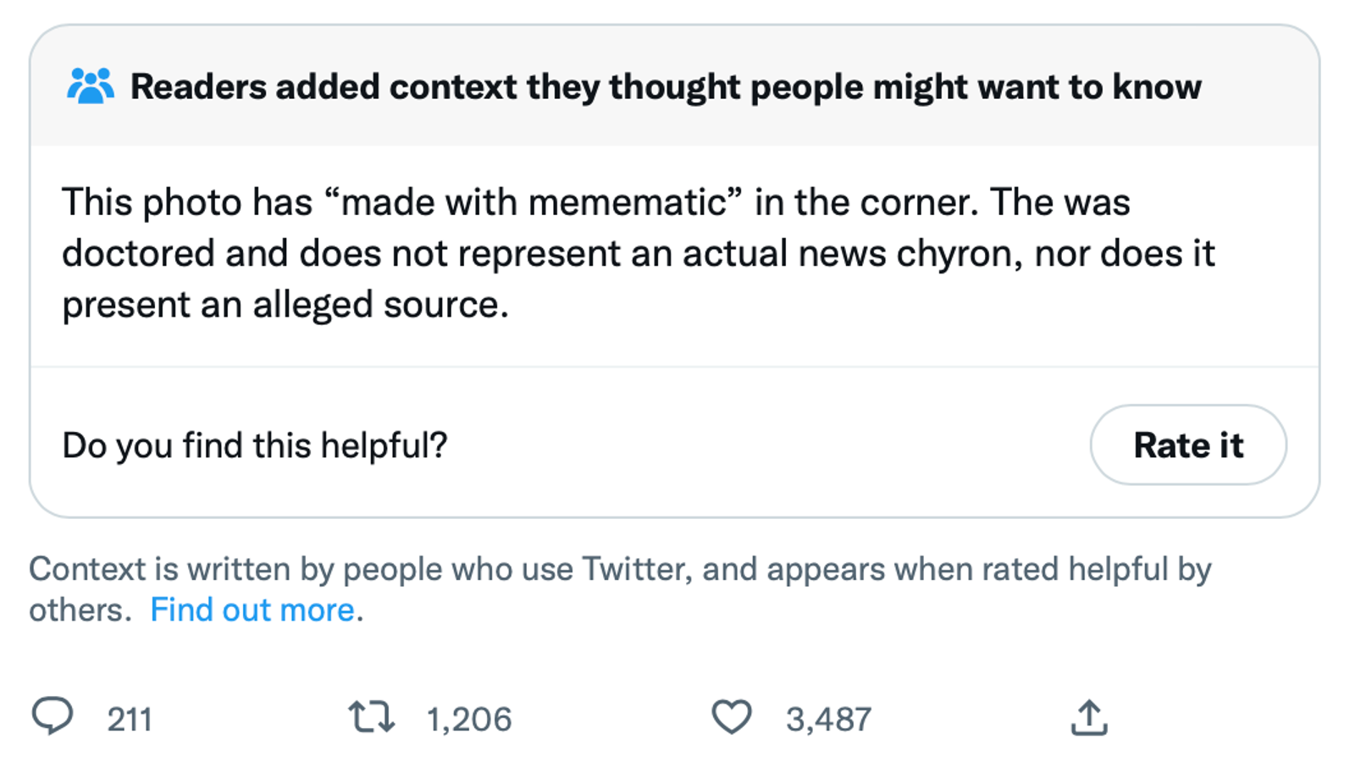Open the share upload icon
Viewport: 1355px width, 762px height.
click(1089, 717)
